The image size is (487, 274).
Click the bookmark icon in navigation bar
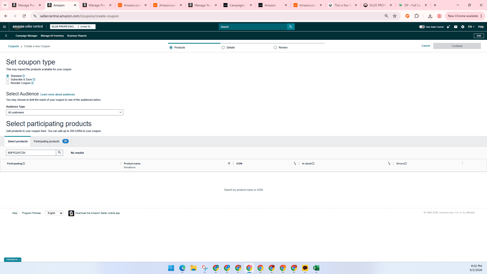point(6,36)
